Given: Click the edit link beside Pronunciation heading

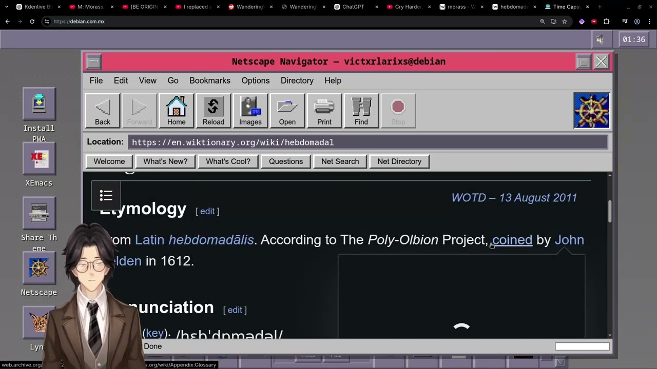Looking at the screenshot, I should click(235, 310).
